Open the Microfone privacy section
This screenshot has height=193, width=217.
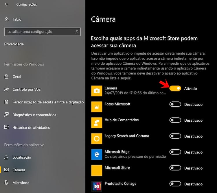point(21,183)
